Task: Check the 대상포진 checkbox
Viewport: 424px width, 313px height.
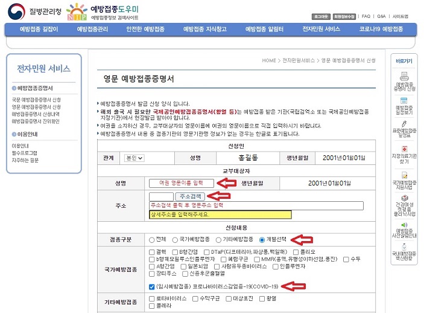Action: (229, 299)
